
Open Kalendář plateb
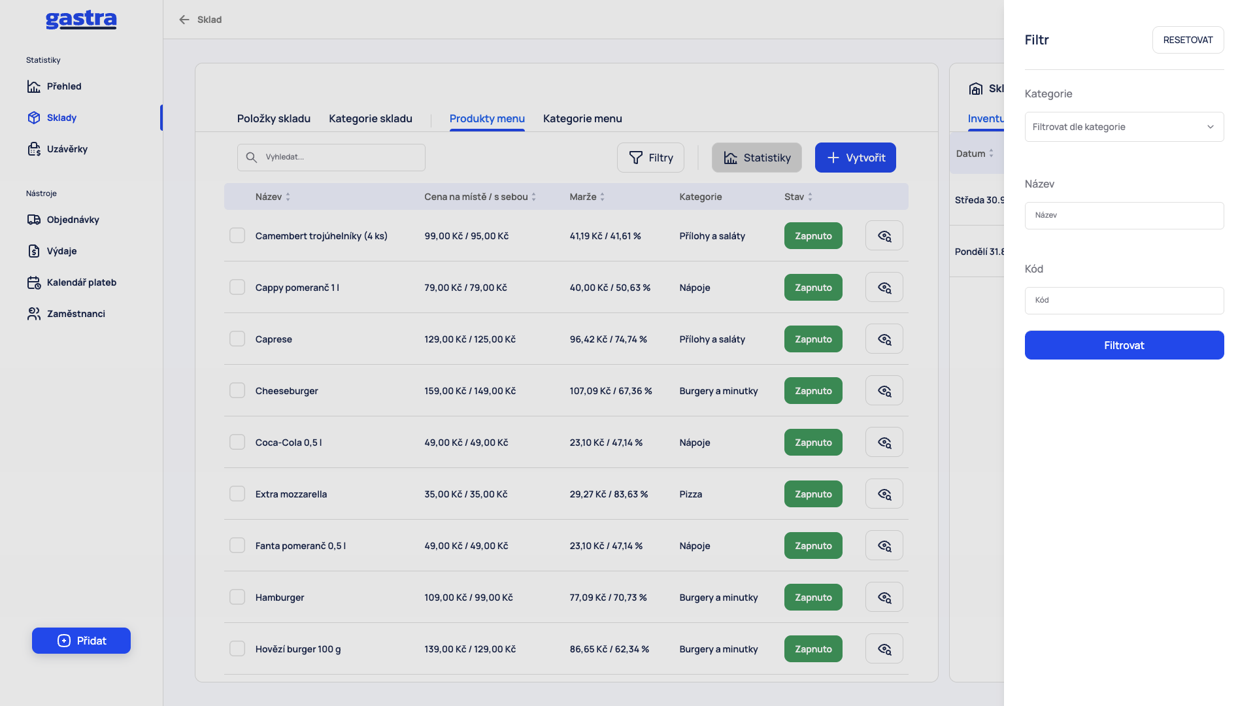pyautogui.click(x=72, y=282)
